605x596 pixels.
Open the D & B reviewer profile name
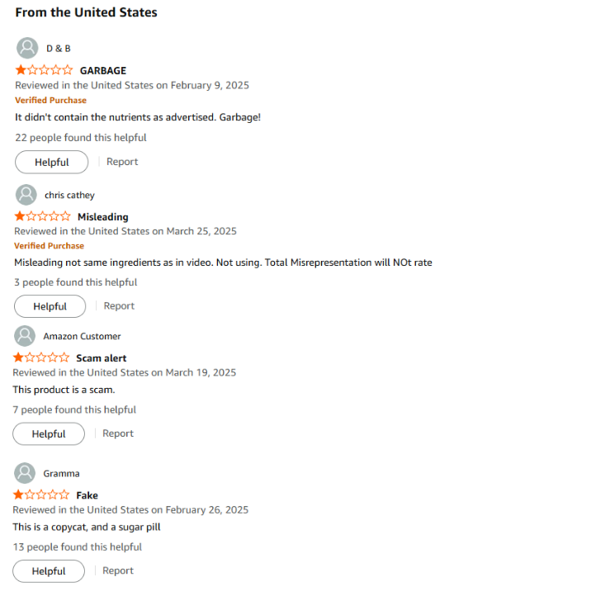click(x=58, y=48)
